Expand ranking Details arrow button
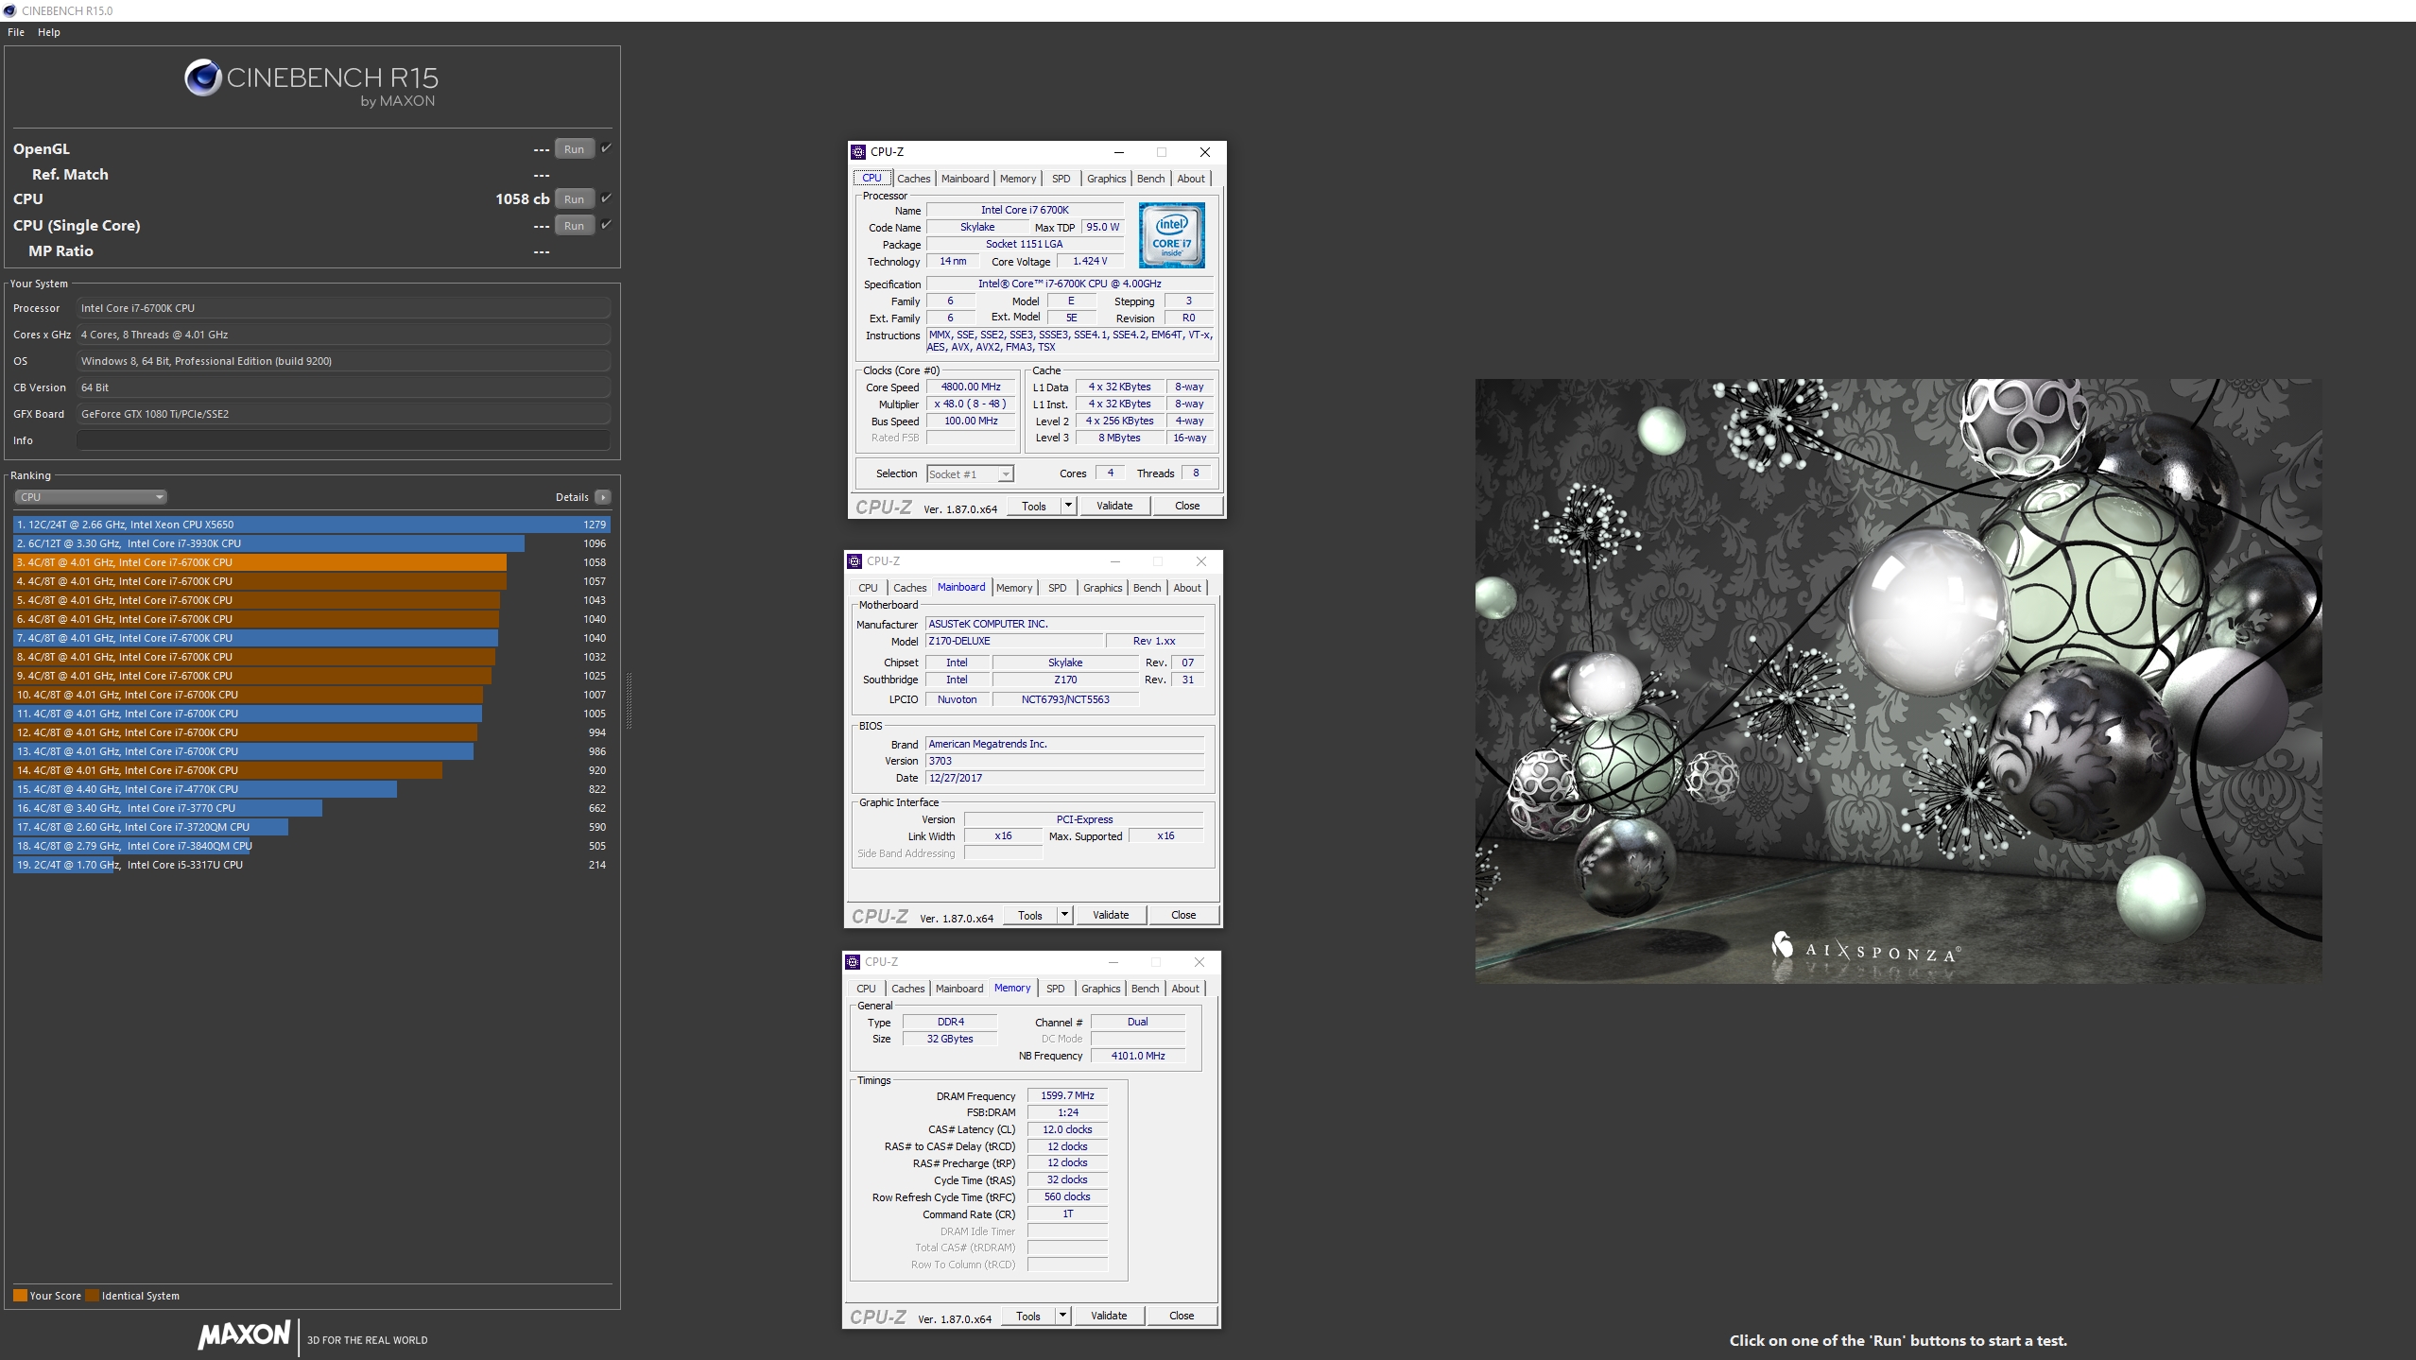 click(x=603, y=497)
